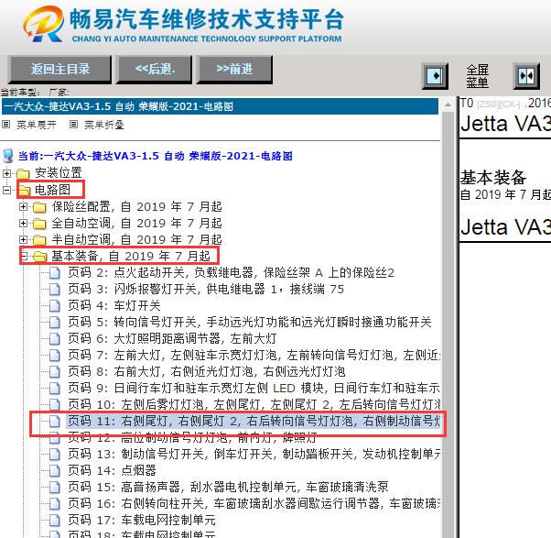Click document icon of 页码 5
The height and width of the screenshot is (538, 551).
pos(55,322)
